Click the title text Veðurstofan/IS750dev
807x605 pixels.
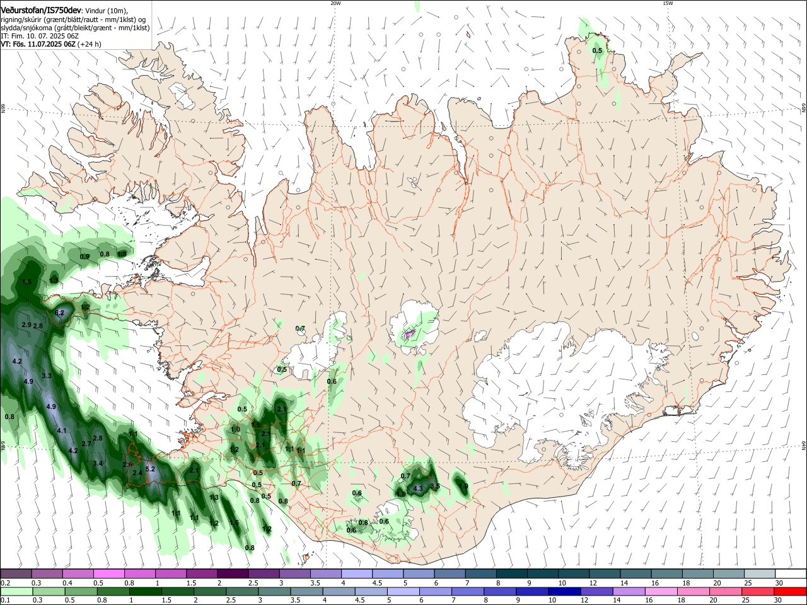[x=41, y=11]
